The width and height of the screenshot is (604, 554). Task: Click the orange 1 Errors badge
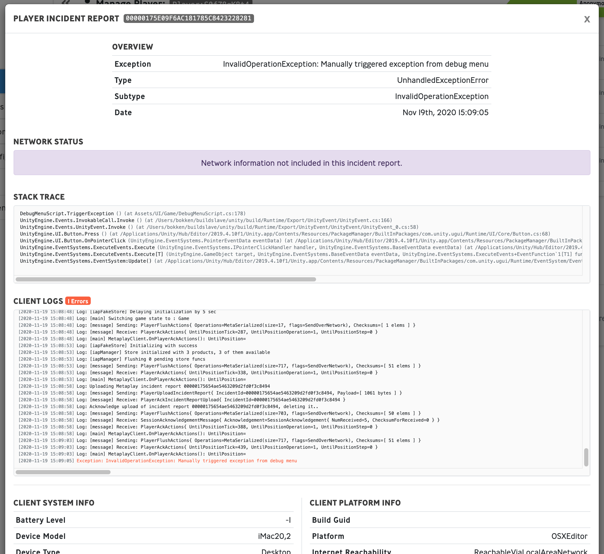(x=78, y=301)
